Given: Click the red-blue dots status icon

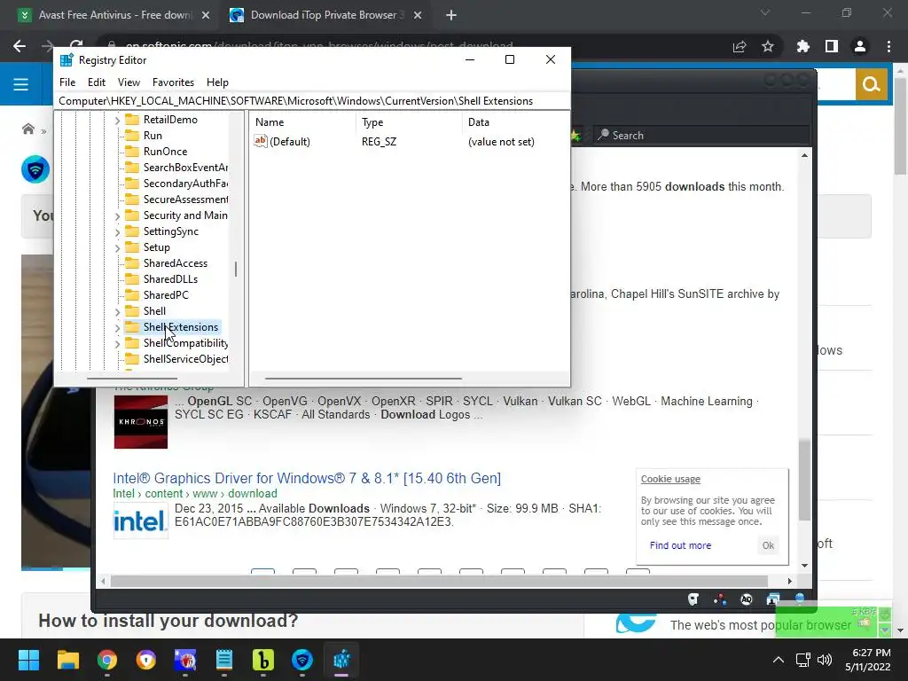Looking at the screenshot, I should click(720, 600).
